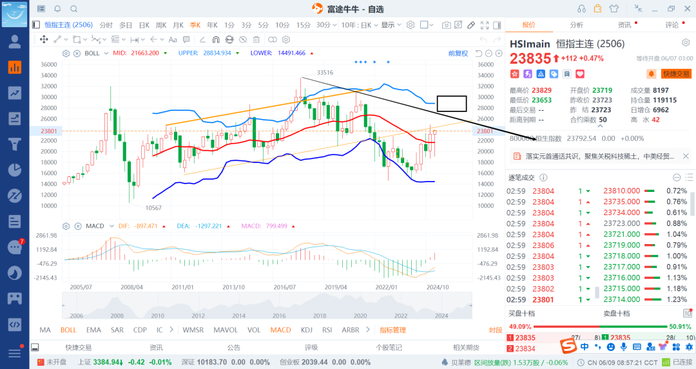Switch to the 分析 tab
The image size is (696, 369).
click(x=577, y=25)
